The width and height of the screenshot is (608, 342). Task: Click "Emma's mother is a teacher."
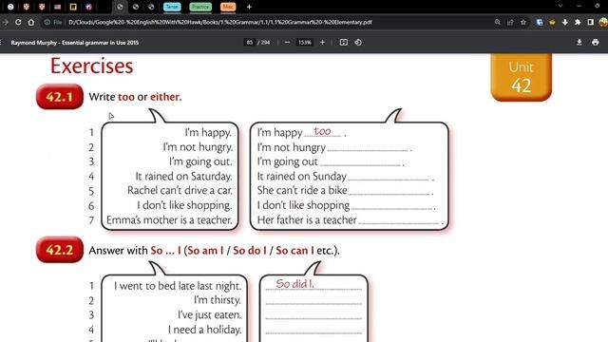169,219
